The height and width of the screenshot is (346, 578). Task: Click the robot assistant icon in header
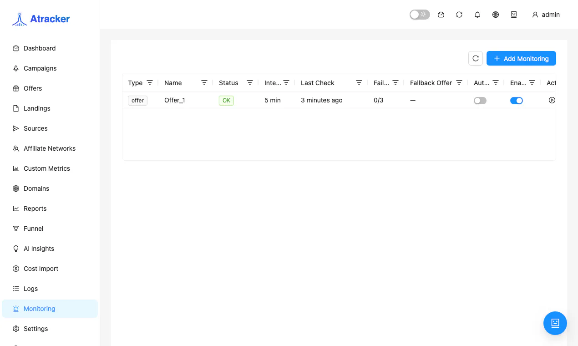click(x=514, y=15)
